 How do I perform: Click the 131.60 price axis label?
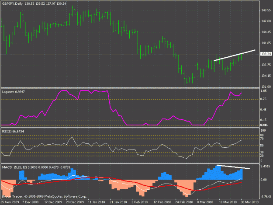point(266,87)
